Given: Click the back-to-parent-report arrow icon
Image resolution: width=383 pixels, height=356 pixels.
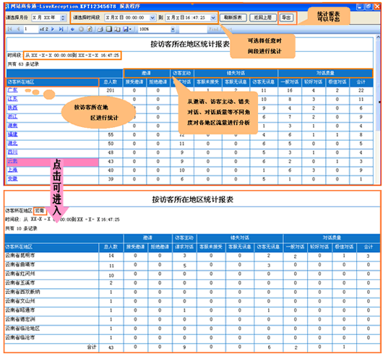Looking at the screenshot, I should [x=72, y=30].
